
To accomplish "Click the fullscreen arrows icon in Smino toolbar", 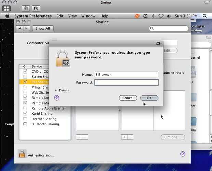I will click(6, 9).
